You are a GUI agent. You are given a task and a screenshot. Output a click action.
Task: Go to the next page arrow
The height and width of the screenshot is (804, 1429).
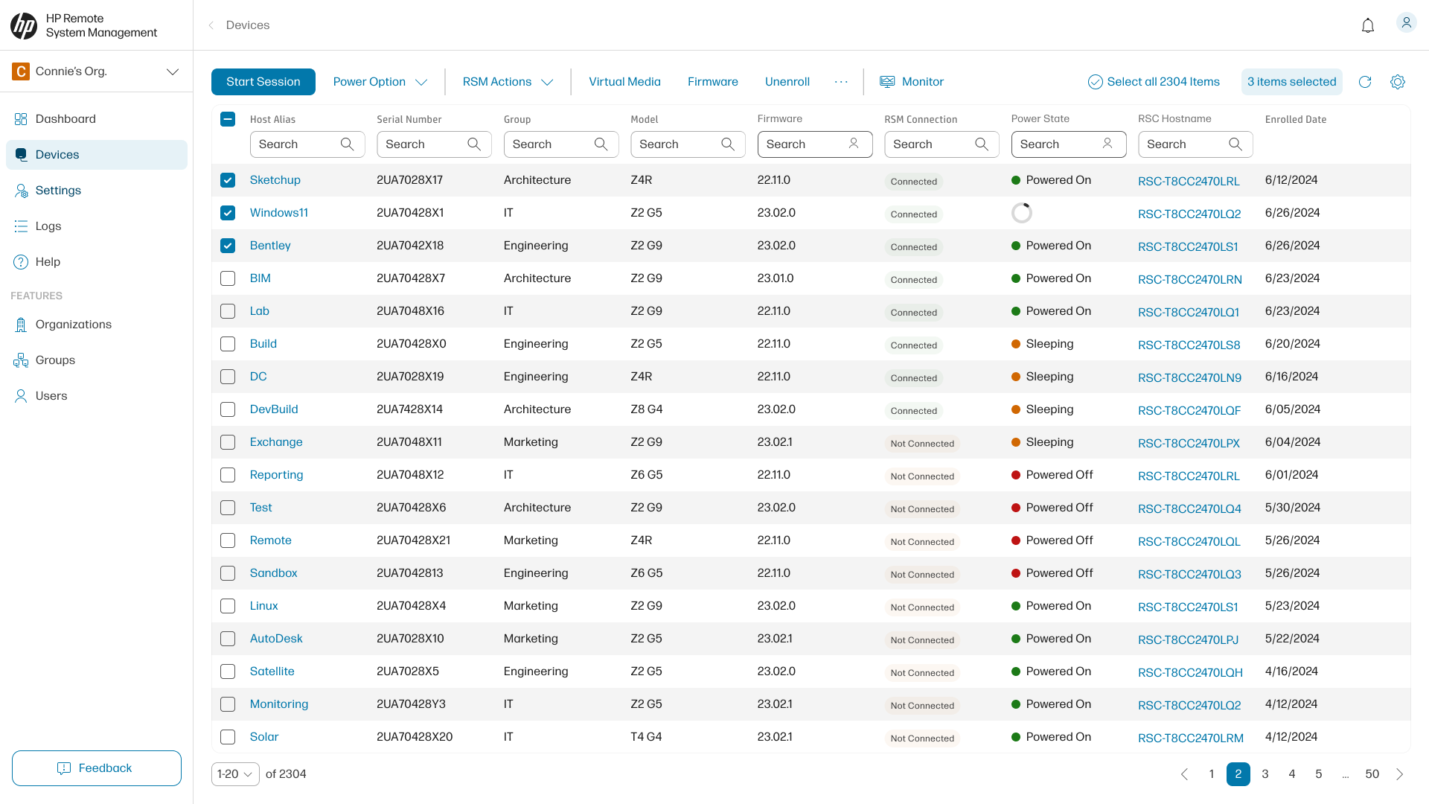pos(1399,774)
